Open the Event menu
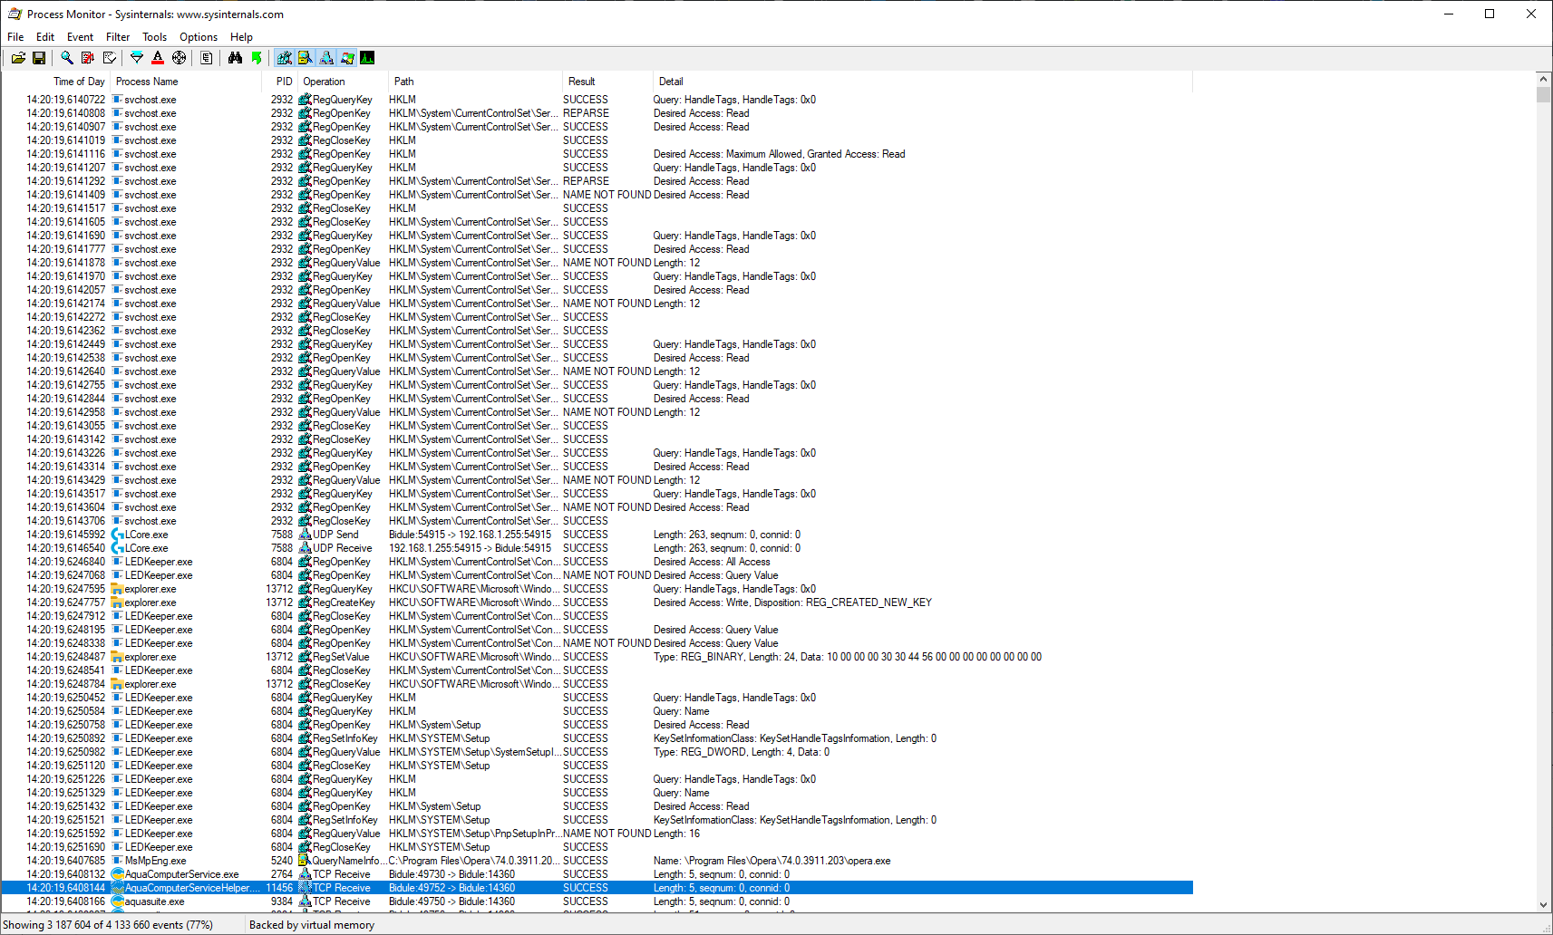The image size is (1553, 935). pos(80,37)
